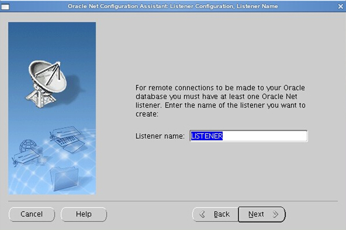Click the "Listener name:" label

(x=160, y=136)
